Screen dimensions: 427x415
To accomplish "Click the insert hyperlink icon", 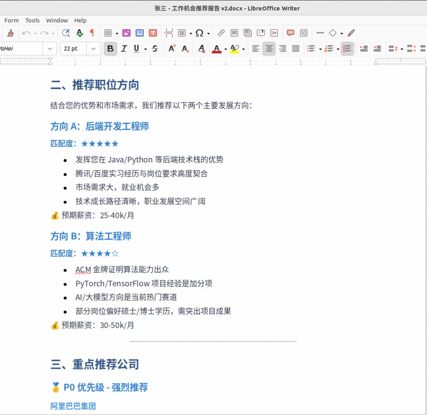I will click(x=221, y=33).
